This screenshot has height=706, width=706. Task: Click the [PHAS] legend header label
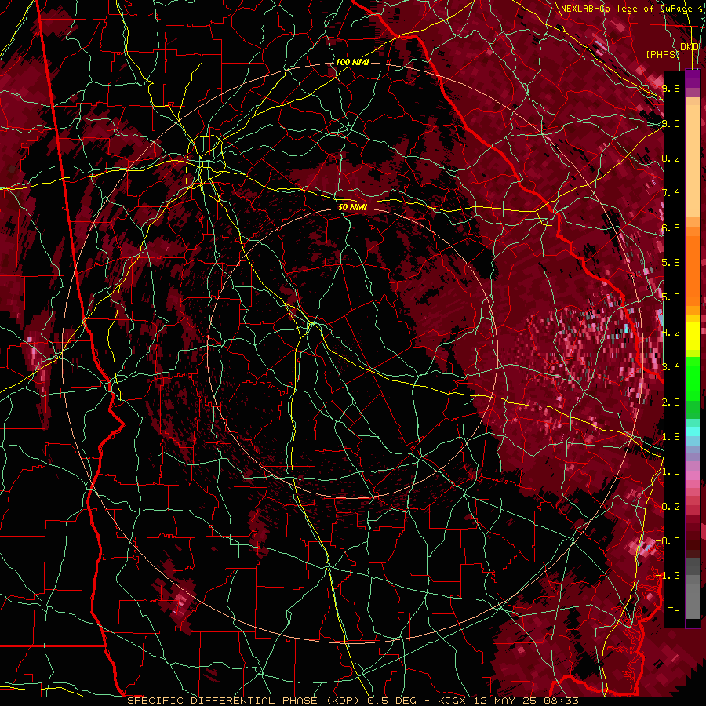[x=663, y=54]
